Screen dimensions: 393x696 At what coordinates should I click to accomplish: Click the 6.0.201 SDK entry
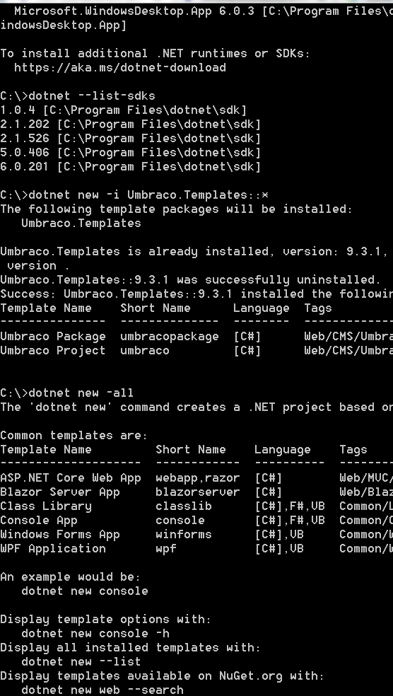[x=130, y=167]
